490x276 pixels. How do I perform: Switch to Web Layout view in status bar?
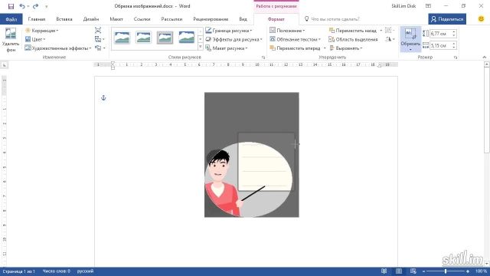[413, 271]
